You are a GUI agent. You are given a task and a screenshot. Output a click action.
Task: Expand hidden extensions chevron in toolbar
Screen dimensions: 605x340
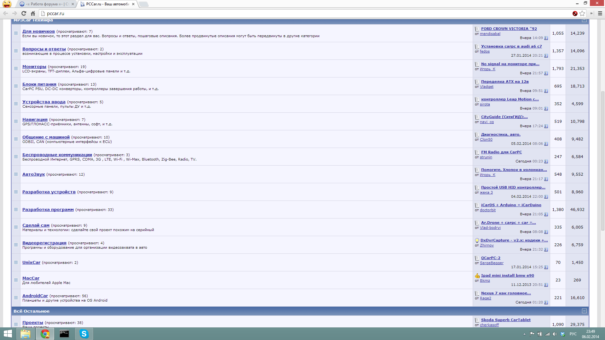point(591,14)
